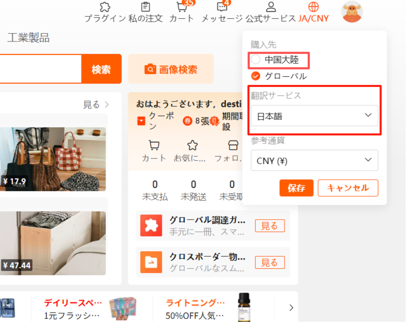This screenshot has height=322, width=406.
Task: Select the 中国大陸 radio option
Action: 256,60
